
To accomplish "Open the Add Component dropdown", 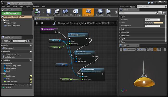I will (11, 13).
